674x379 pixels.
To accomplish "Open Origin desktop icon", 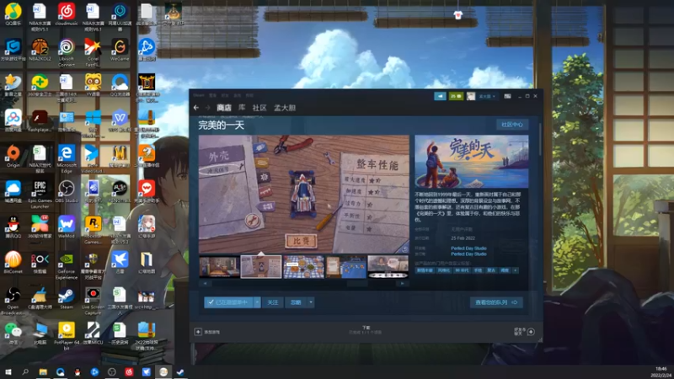I will tap(13, 157).
